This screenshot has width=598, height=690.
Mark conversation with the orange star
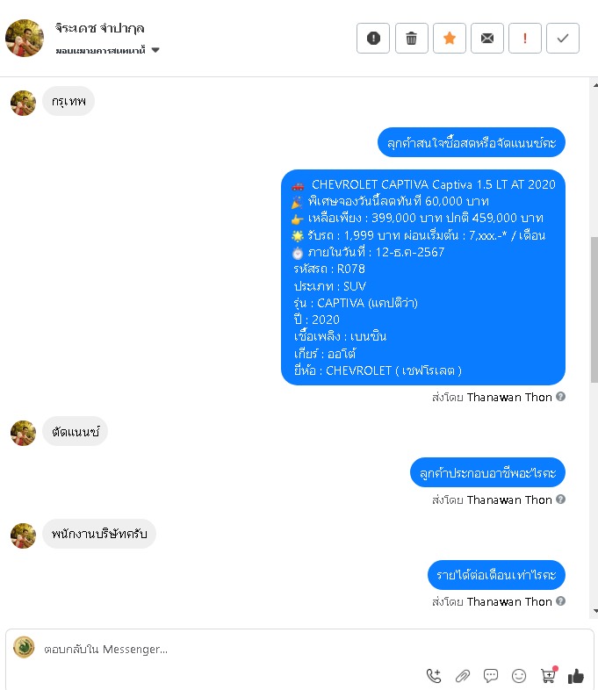point(450,39)
